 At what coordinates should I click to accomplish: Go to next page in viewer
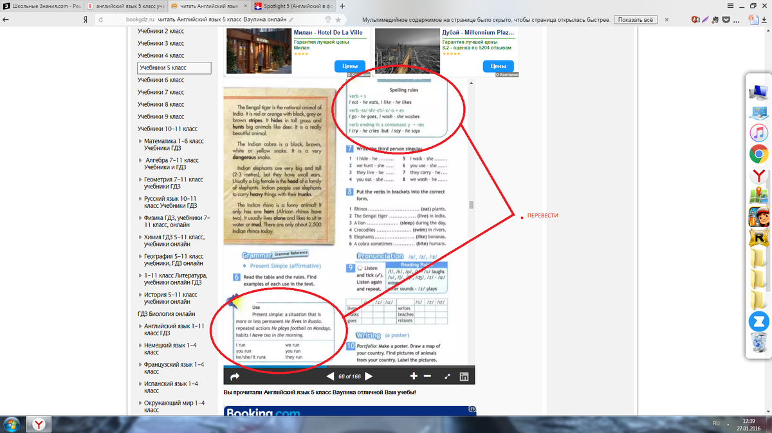(369, 376)
